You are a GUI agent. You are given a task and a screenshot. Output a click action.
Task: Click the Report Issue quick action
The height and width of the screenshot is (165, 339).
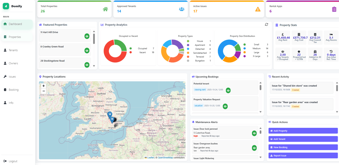click(x=303, y=155)
